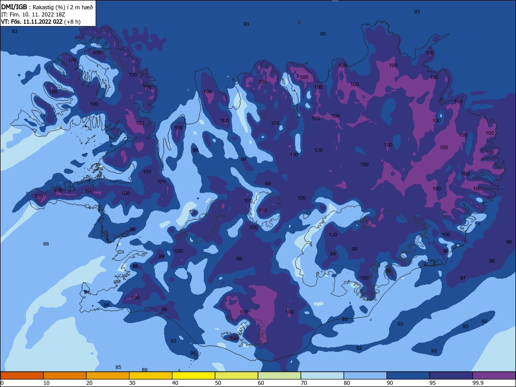The height and width of the screenshot is (387, 516).
Task: Click the title 'DMI/IGB : Rakastig (%) í 2 m hæð'
Action: pos(47,7)
